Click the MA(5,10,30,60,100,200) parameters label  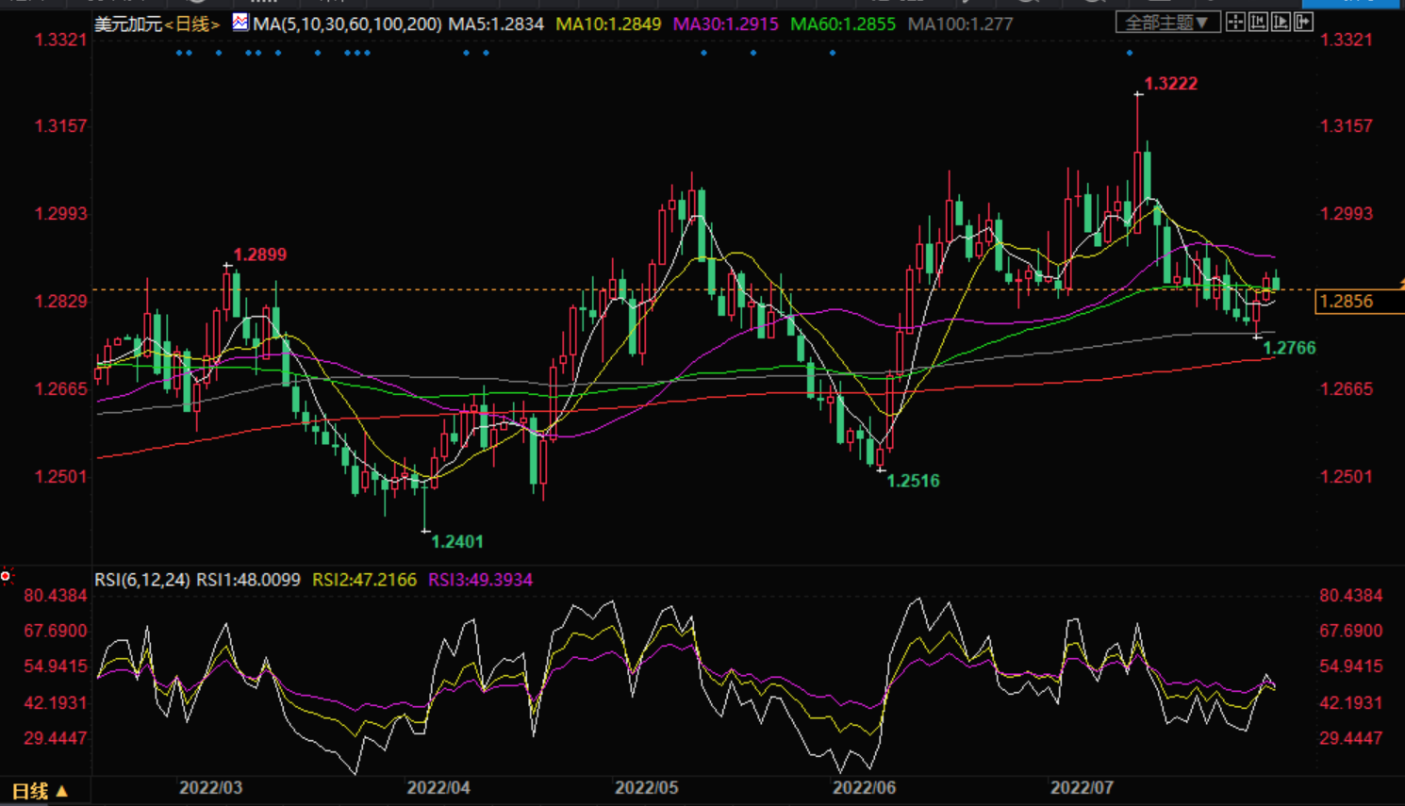click(347, 24)
